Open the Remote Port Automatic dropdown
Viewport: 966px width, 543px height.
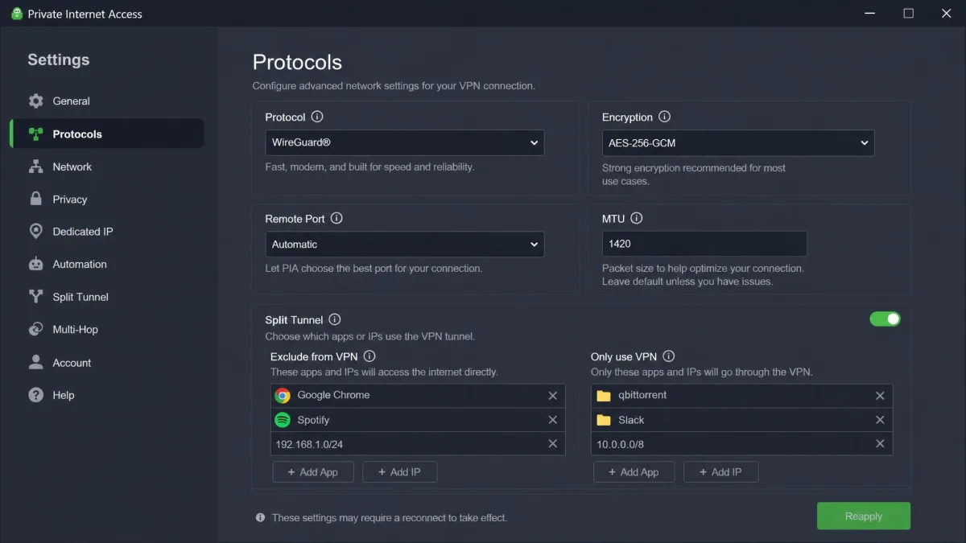click(x=405, y=245)
